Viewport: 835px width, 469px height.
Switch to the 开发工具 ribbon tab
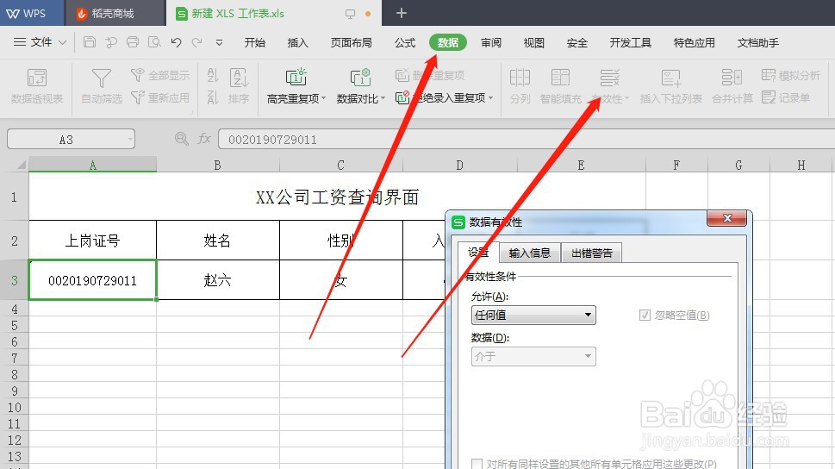(x=631, y=42)
